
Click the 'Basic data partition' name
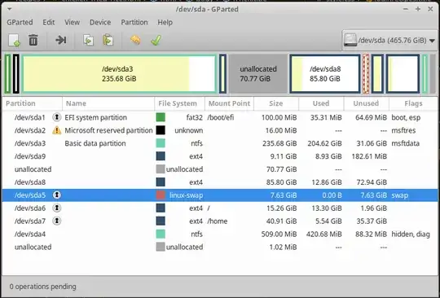[95, 143]
